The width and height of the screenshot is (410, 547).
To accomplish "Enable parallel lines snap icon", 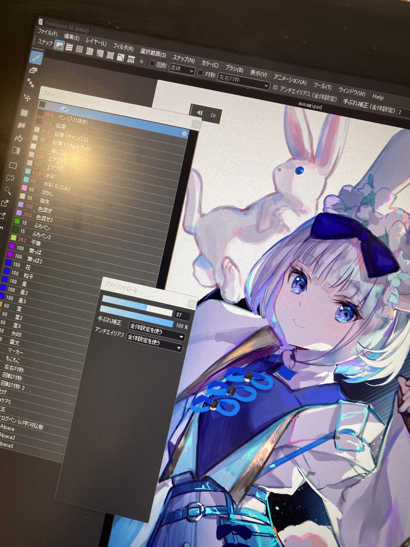I will point(69,46).
